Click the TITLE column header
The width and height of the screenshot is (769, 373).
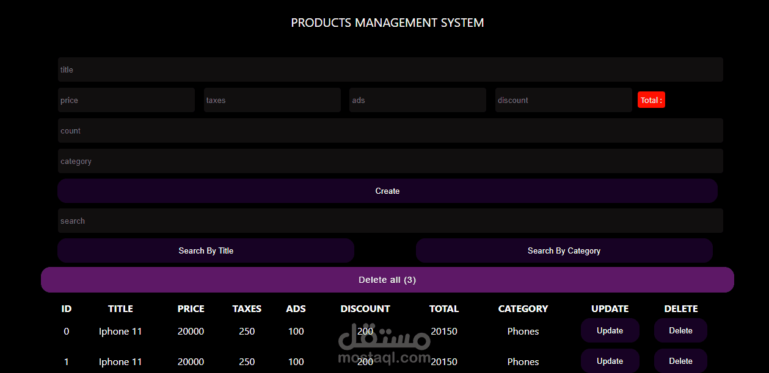[x=120, y=308]
